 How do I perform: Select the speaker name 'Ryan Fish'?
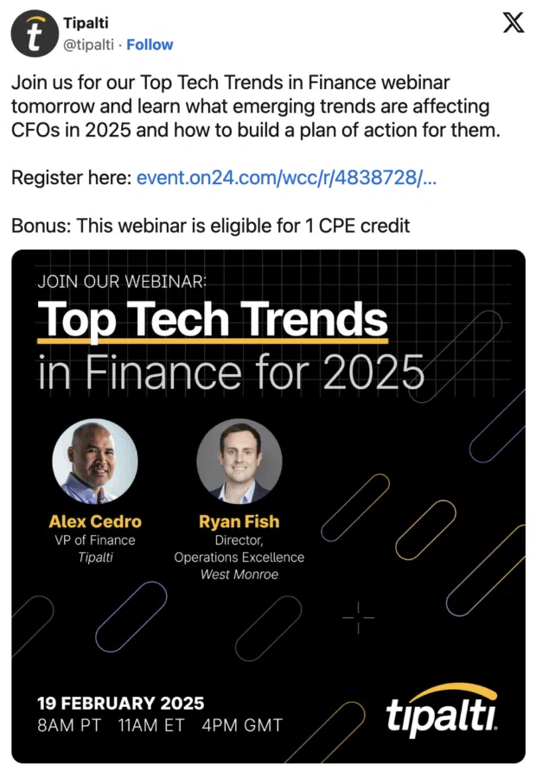239,521
